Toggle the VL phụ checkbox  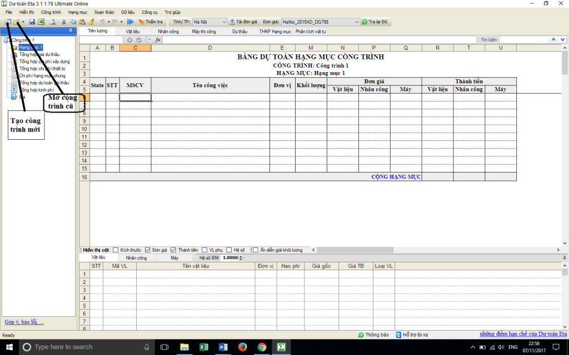204,250
